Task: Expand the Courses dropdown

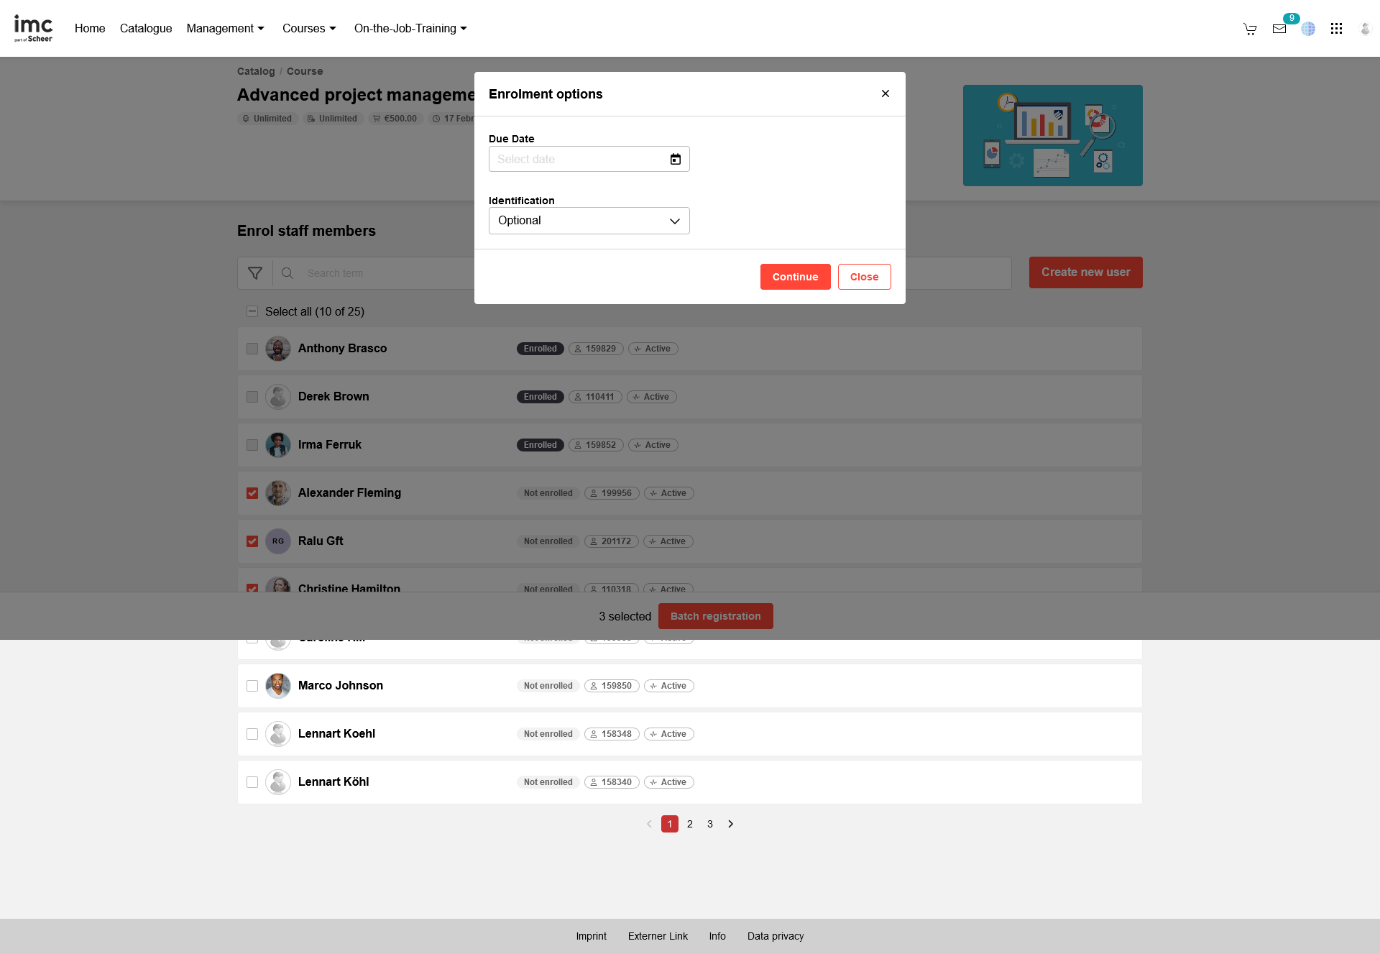Action: click(x=309, y=28)
